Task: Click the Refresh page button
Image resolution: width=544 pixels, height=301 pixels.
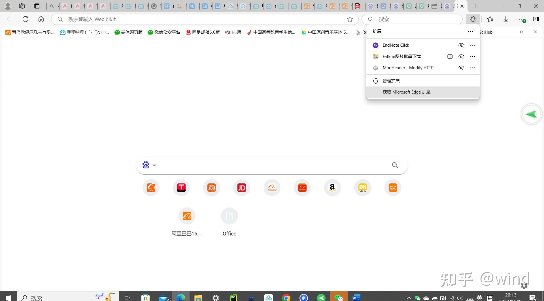Action: [25, 19]
